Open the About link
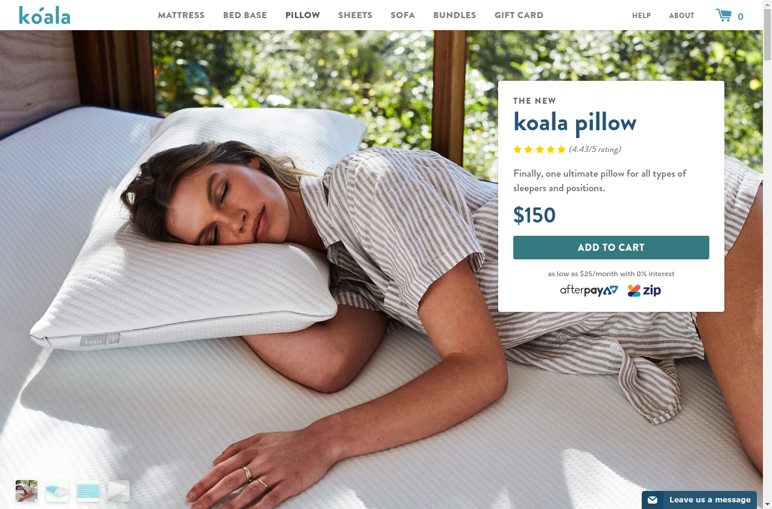The width and height of the screenshot is (772, 509). click(682, 16)
